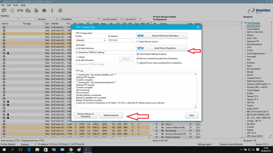Launch Google Chrome from the taskbar
This screenshot has width=273, height=153.
[71, 149]
